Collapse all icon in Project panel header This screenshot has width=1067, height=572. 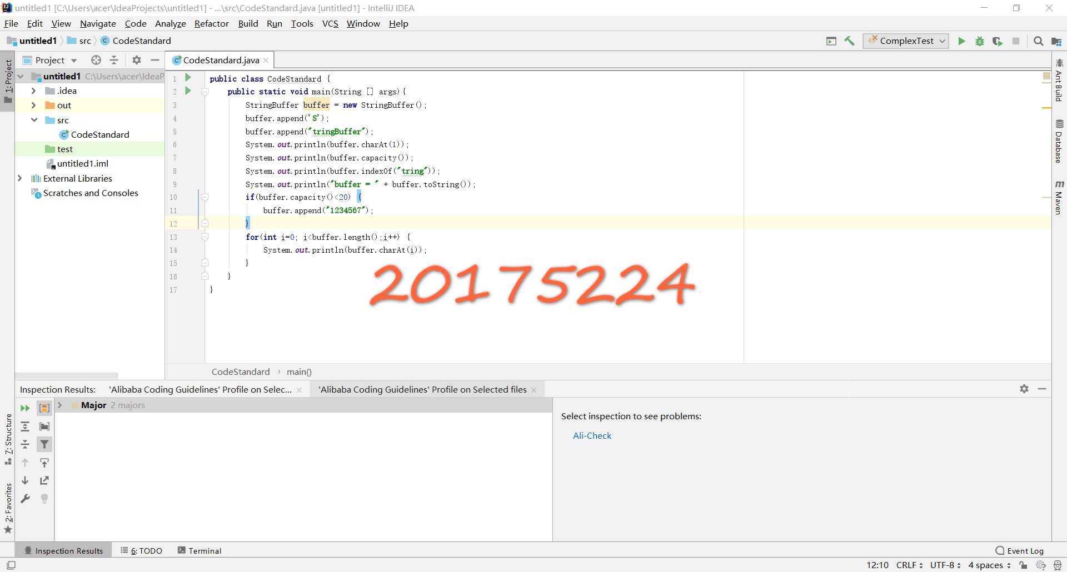(114, 60)
